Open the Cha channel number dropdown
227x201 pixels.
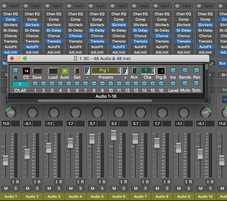(148, 70)
